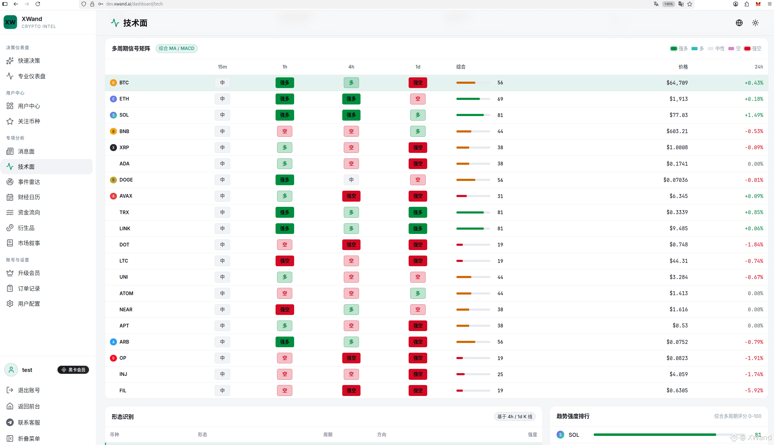The width and height of the screenshot is (774, 445).
Task: Click the 4h column header
Action: tap(351, 67)
